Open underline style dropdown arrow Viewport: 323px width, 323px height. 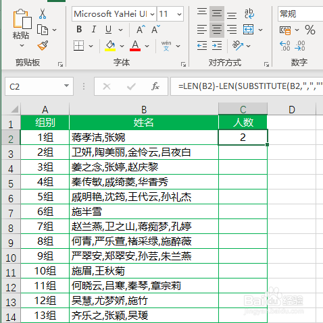pos(121,30)
